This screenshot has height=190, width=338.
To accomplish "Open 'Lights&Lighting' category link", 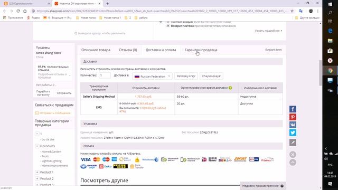I will [52, 161].
